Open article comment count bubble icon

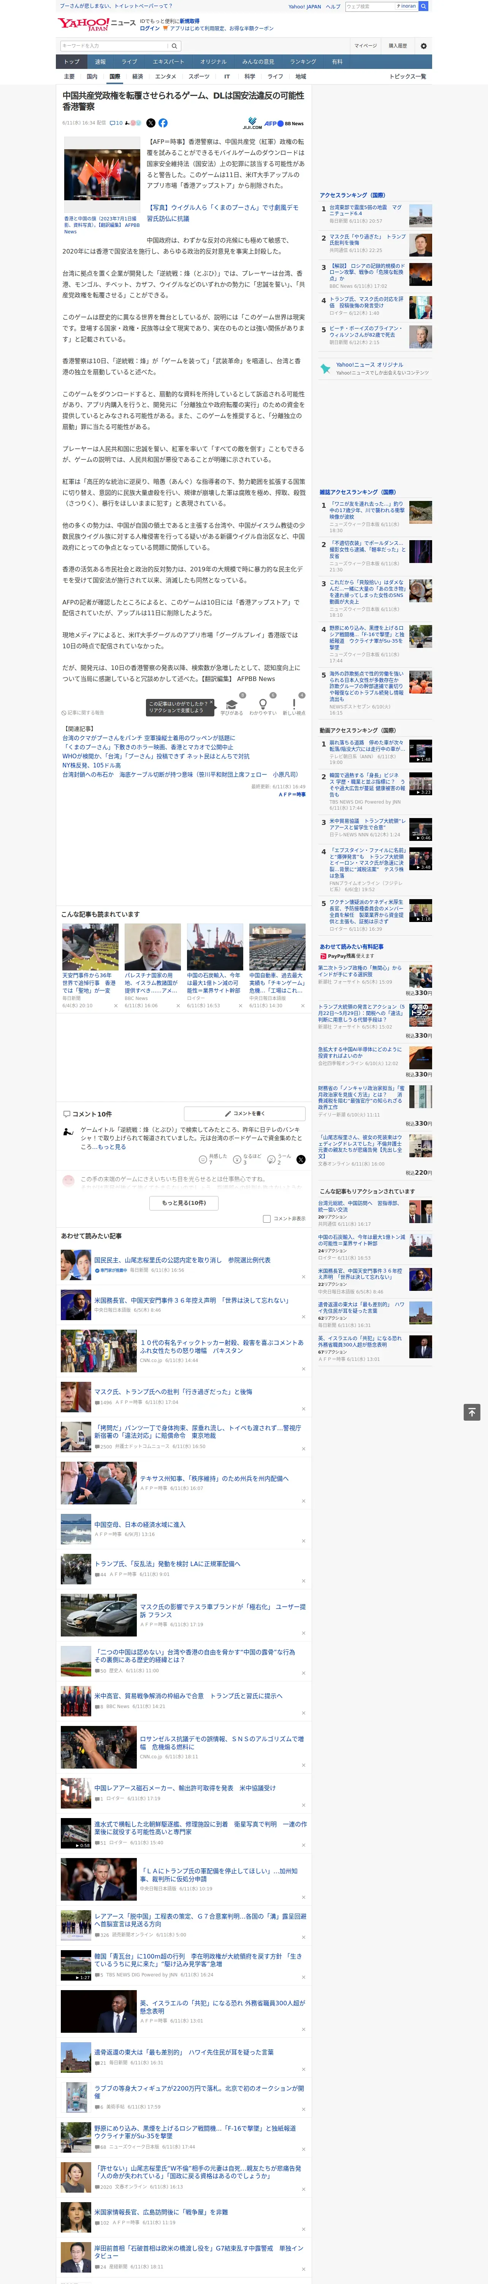pos(115,123)
